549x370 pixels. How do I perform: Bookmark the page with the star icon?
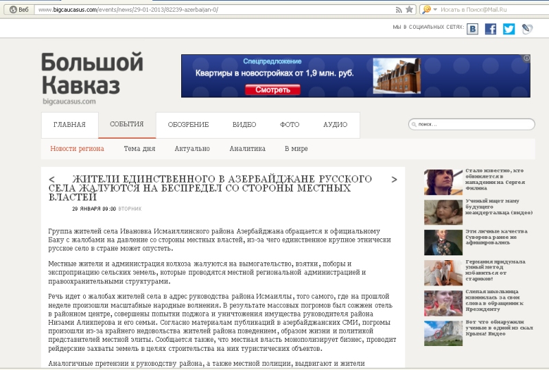point(410,10)
